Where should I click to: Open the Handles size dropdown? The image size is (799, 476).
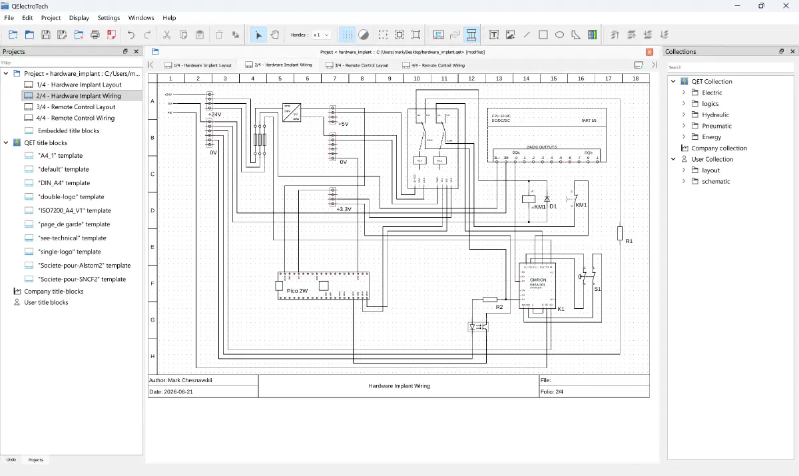click(x=322, y=35)
